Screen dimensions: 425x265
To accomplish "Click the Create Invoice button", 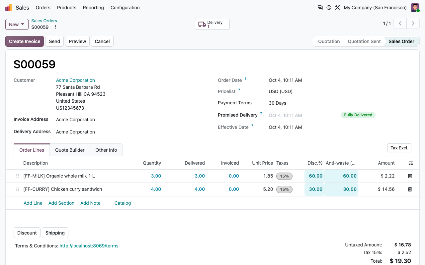I will coord(25,41).
